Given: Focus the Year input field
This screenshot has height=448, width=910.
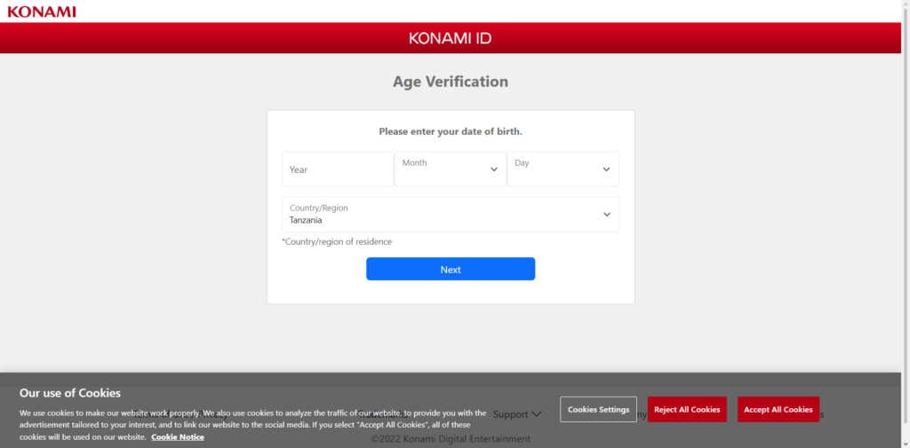Looking at the screenshot, I should [x=338, y=169].
